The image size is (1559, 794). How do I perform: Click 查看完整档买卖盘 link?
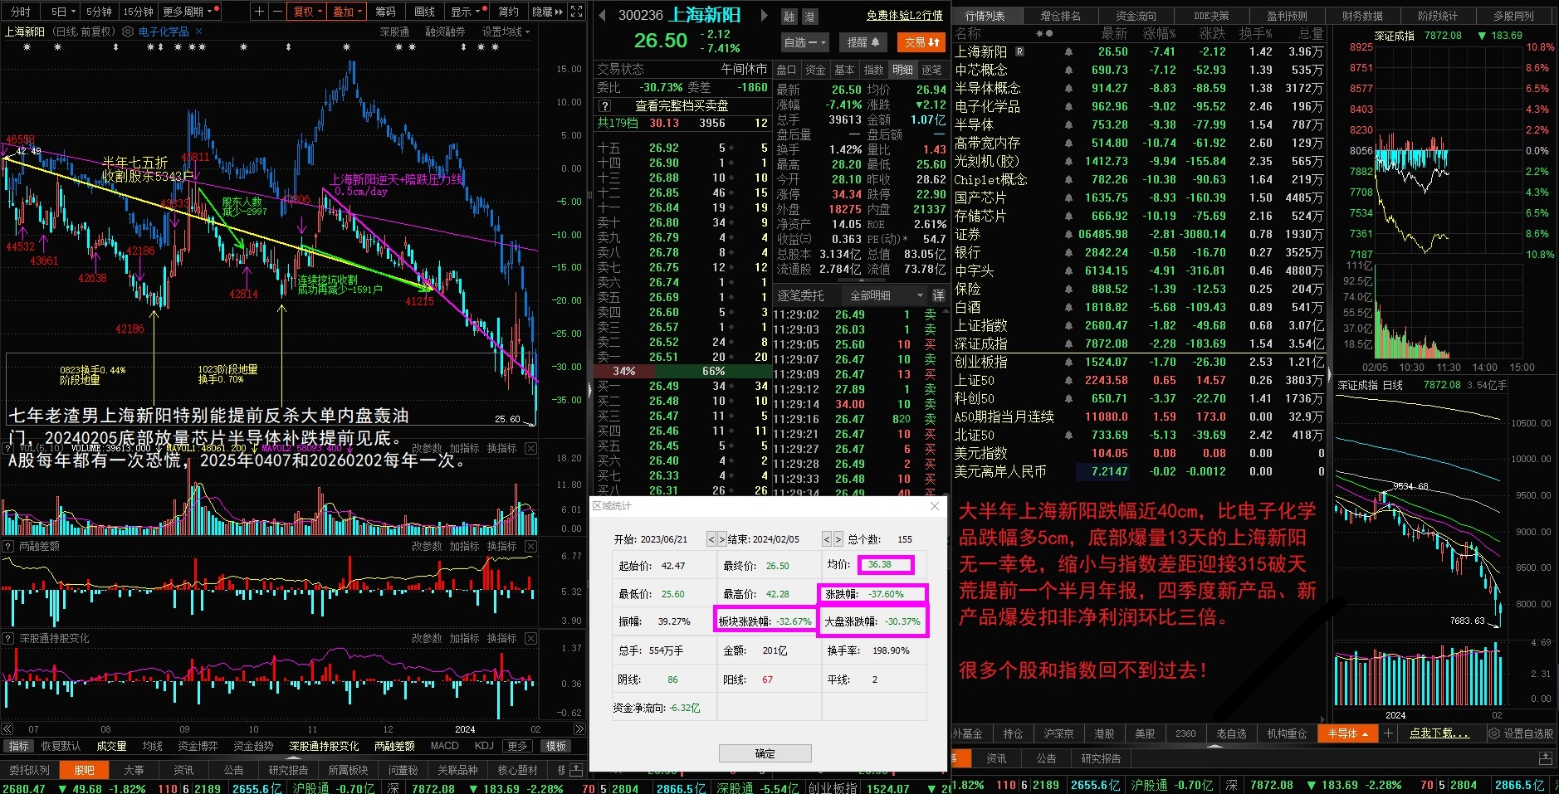tap(682, 106)
